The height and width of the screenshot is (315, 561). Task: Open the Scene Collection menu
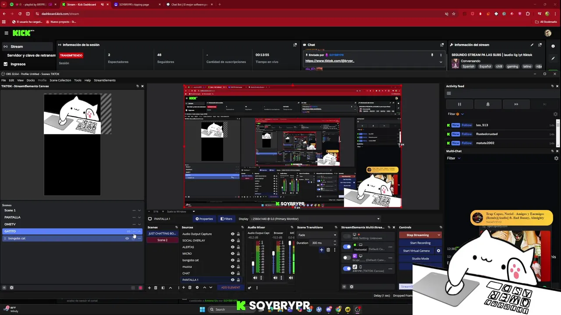(x=60, y=80)
